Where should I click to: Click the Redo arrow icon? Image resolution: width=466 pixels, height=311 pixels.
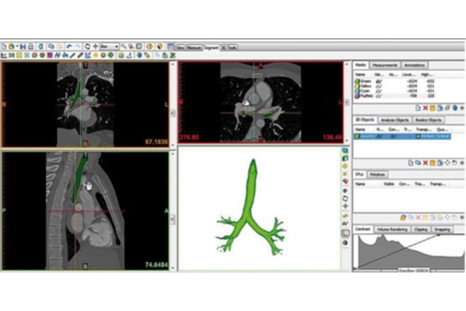tap(78, 47)
